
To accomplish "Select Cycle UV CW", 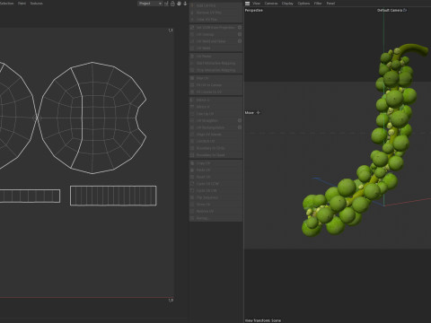I will [x=215, y=191].
